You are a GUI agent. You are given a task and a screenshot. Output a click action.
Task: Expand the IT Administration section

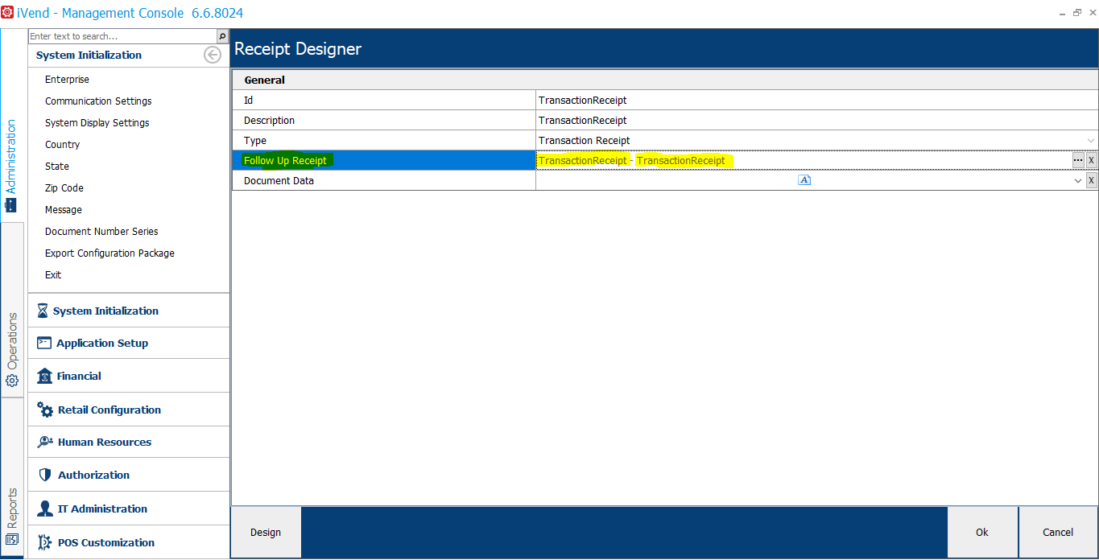pos(129,509)
